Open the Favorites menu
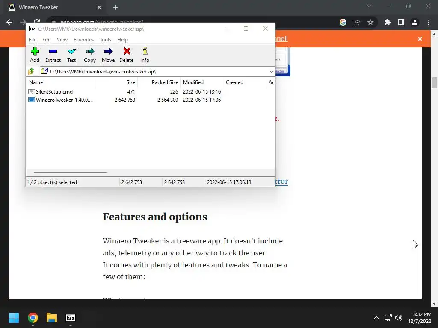The width and height of the screenshot is (438, 328). tap(83, 40)
